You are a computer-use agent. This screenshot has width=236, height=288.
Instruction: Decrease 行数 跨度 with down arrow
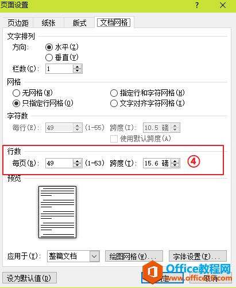[x=175, y=165]
